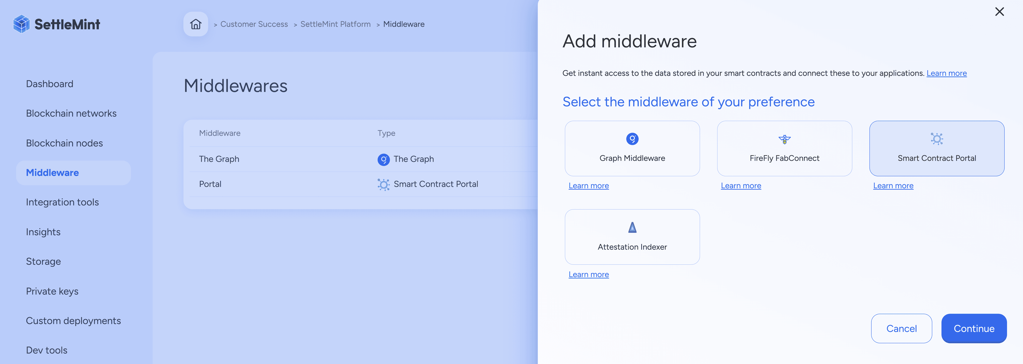Screen dimensions: 1023x364
Task: Open Dev tools in sidebar
Action: coord(46,350)
